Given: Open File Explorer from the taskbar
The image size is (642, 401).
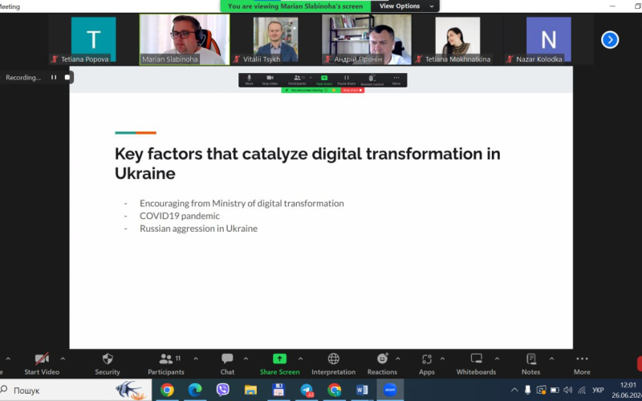Looking at the screenshot, I should click(250, 390).
